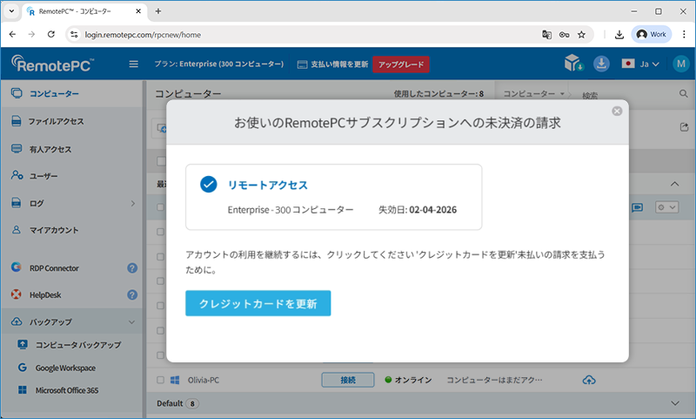Click the deploy package box icon
Screen dimensions: 696x419
[573, 63]
